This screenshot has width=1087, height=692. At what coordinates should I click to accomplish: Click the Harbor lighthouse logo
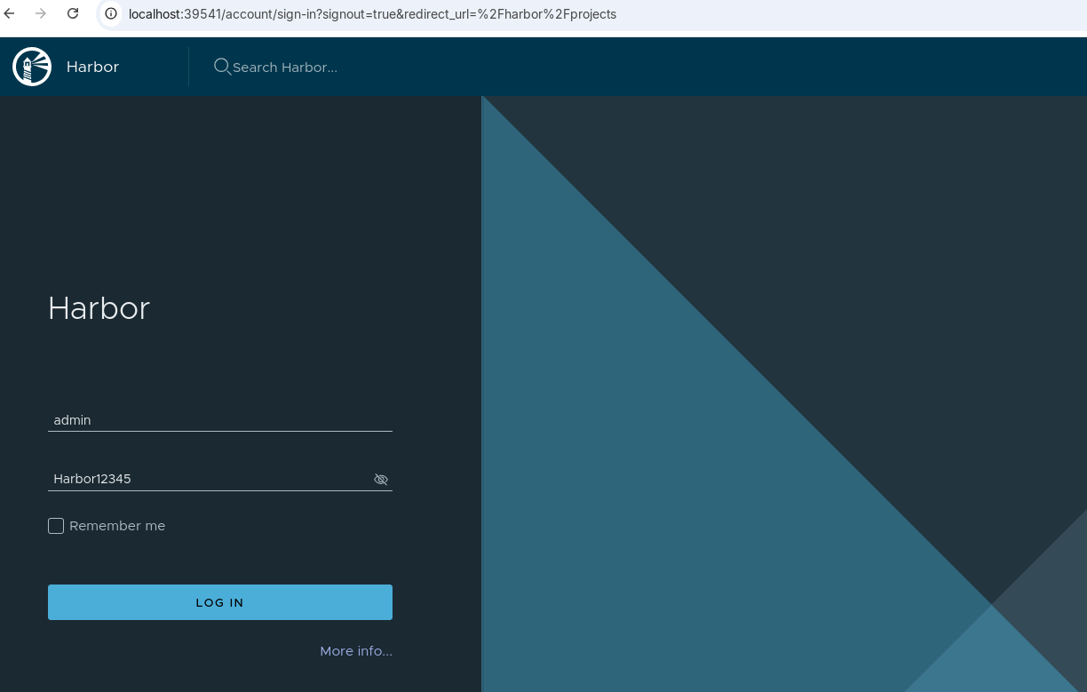[32, 67]
